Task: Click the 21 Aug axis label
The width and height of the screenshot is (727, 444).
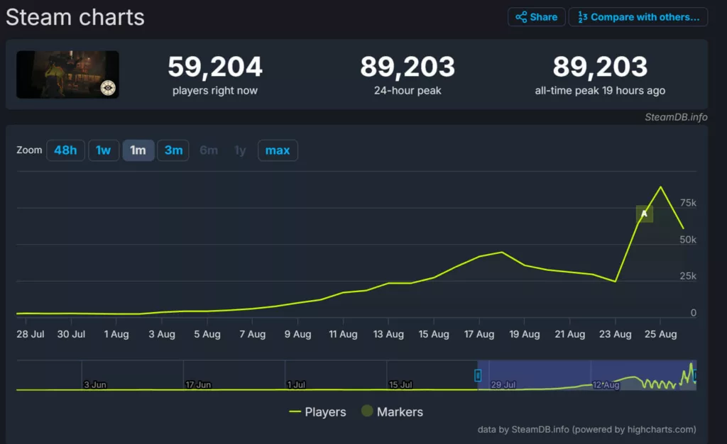Action: point(570,334)
